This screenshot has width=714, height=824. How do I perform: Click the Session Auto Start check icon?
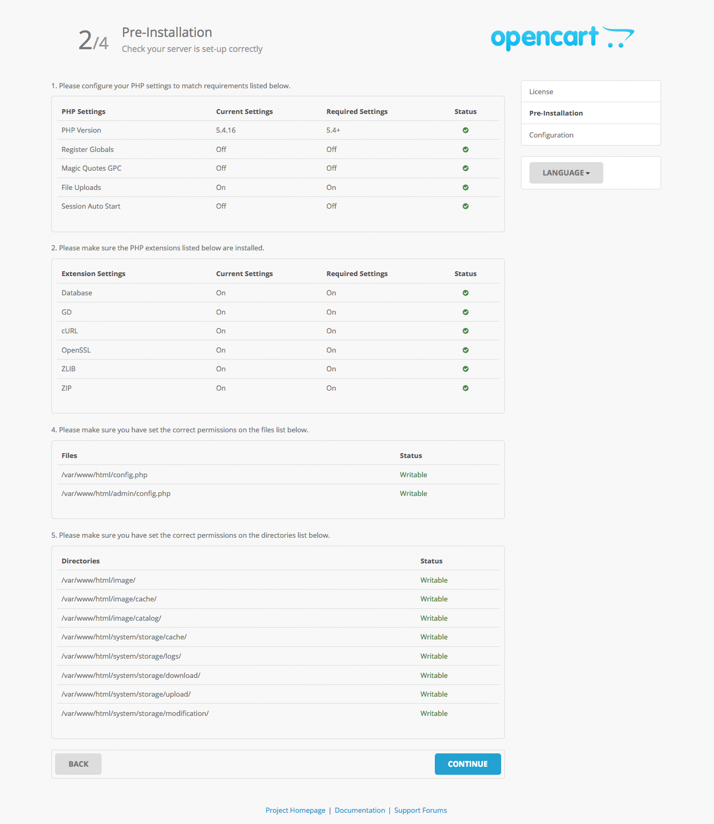coord(465,207)
